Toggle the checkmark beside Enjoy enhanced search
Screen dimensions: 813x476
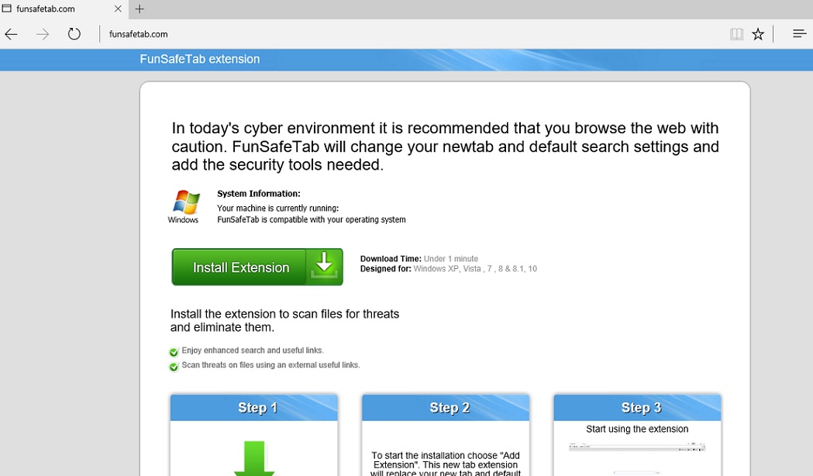tap(174, 351)
